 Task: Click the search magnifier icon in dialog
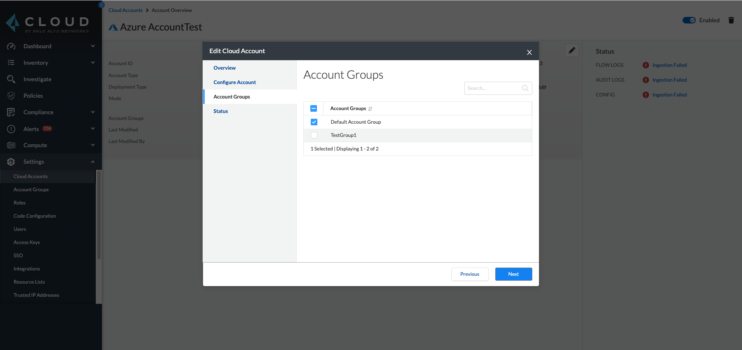tap(525, 88)
